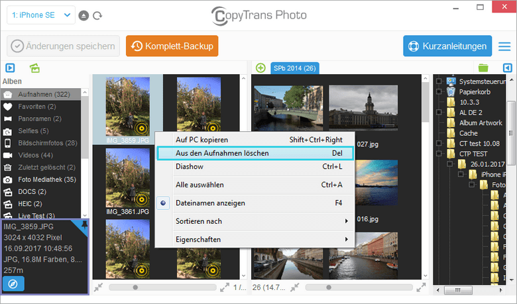Select IMG_3859.JPG thumbnail
This screenshot has height=304, width=517.
coord(128,107)
